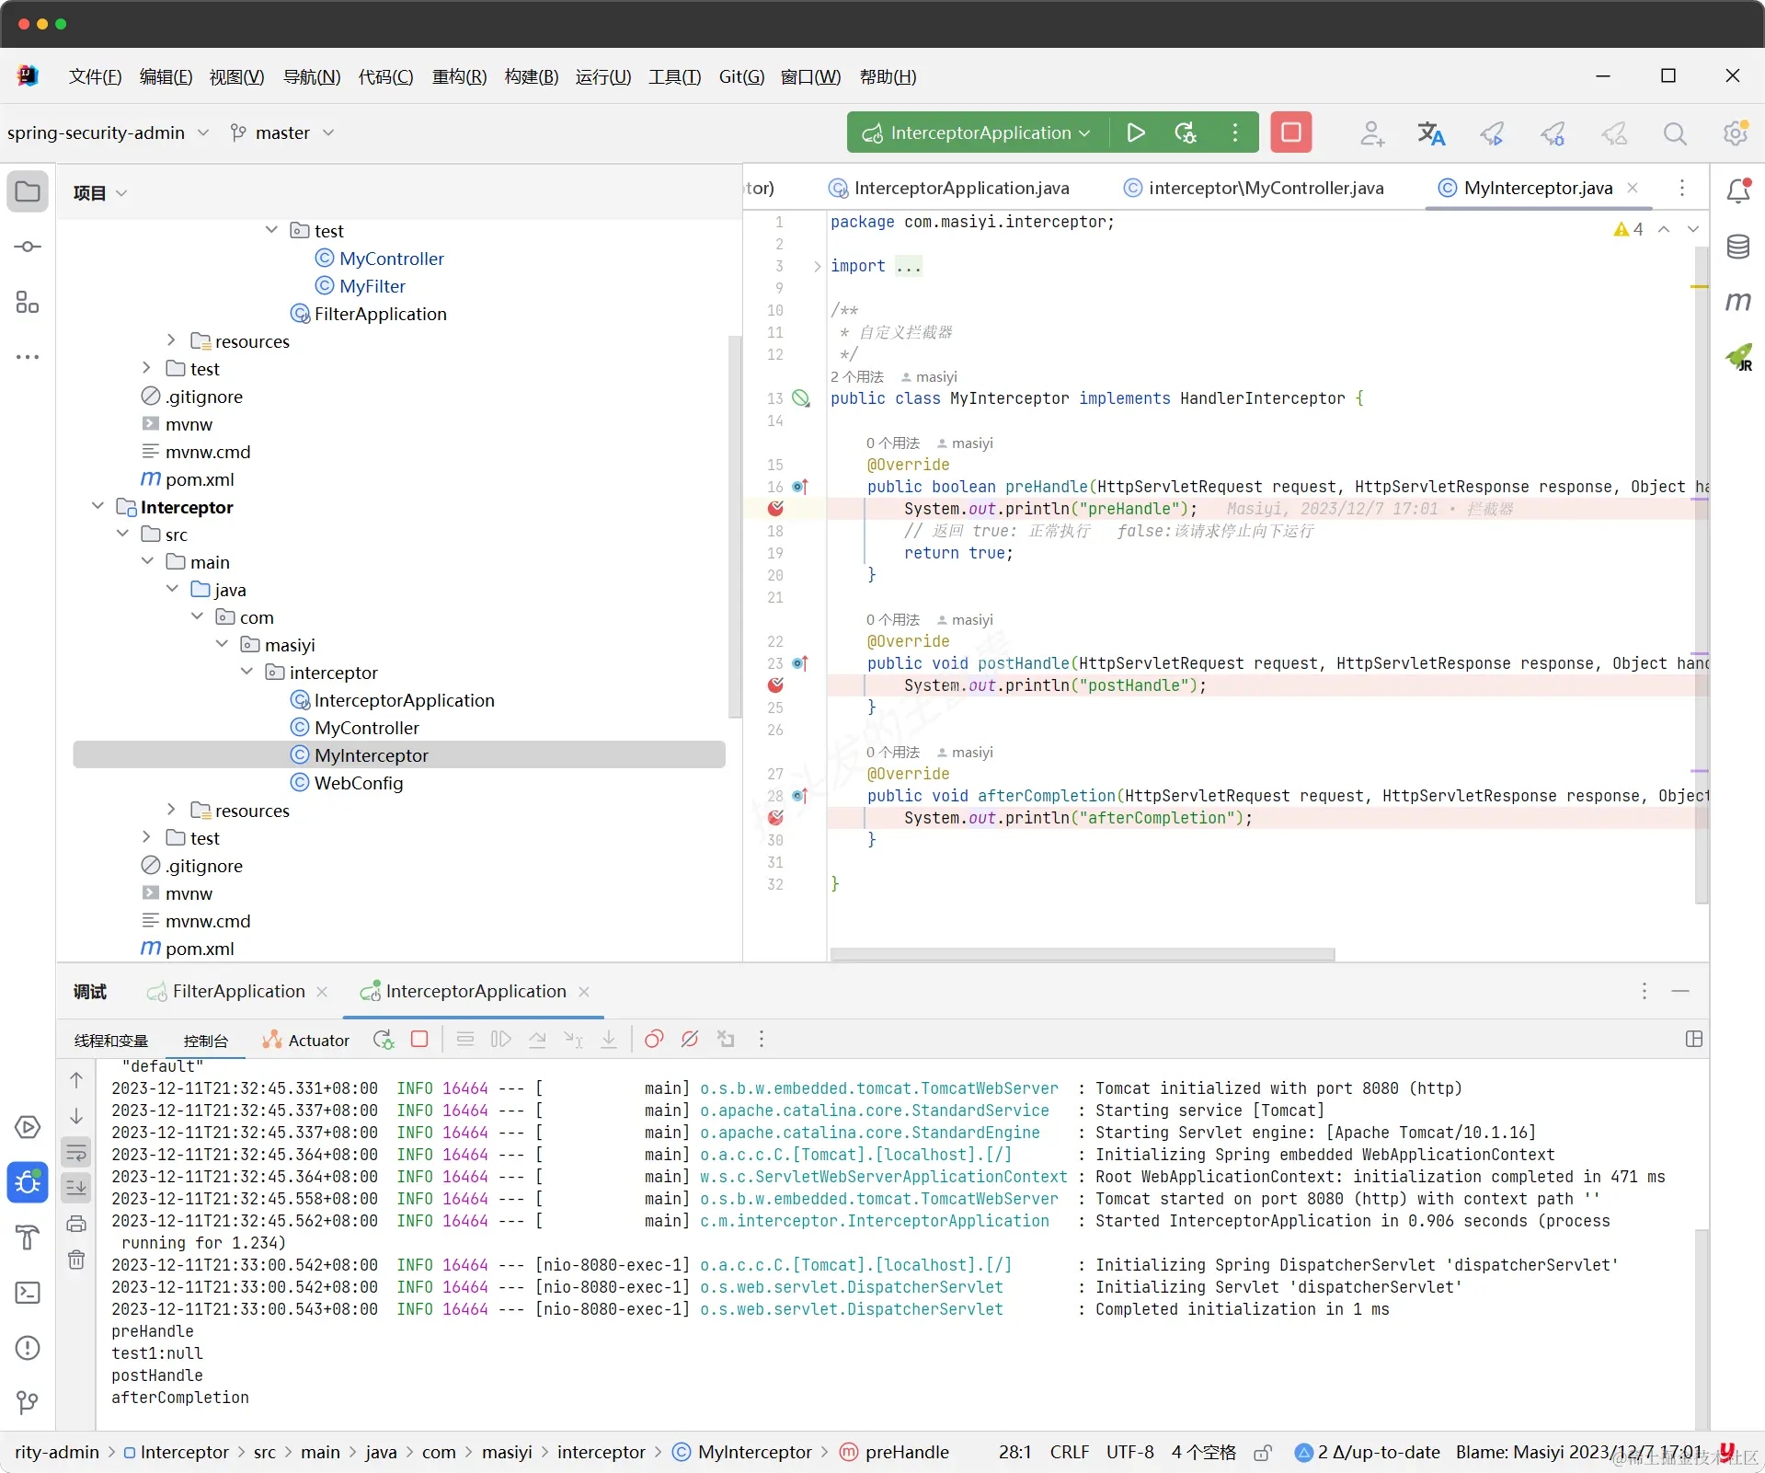Toggle breakpoint on the postHandle println line
Screen dimensions: 1765x1473
[775, 685]
